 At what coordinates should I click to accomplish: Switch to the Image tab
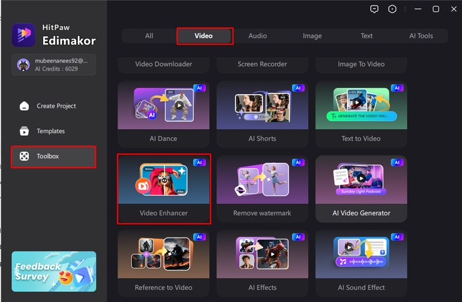tap(312, 36)
